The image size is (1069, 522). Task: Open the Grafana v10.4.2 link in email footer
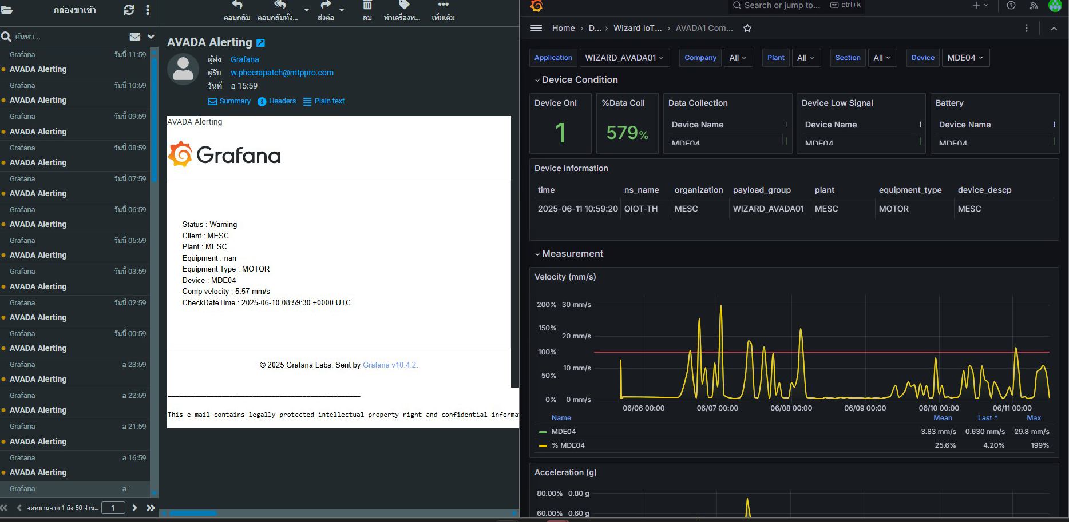click(390, 365)
